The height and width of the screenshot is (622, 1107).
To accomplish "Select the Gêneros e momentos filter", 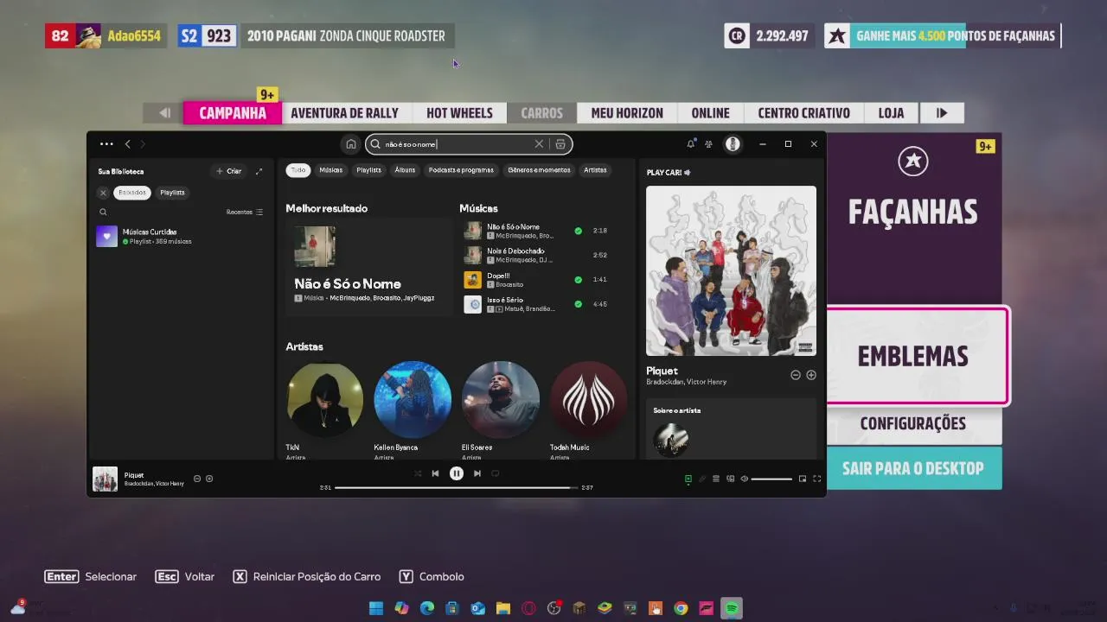I will (x=539, y=170).
